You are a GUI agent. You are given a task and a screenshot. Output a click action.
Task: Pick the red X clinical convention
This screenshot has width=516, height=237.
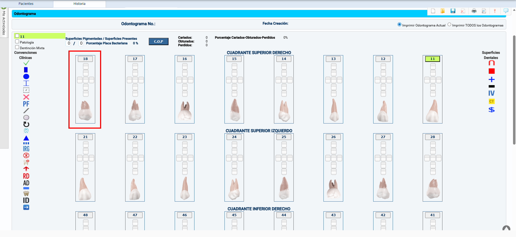[x=26, y=97]
